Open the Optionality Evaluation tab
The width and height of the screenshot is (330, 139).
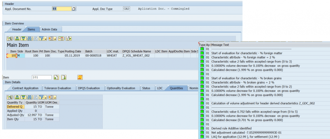121,88
